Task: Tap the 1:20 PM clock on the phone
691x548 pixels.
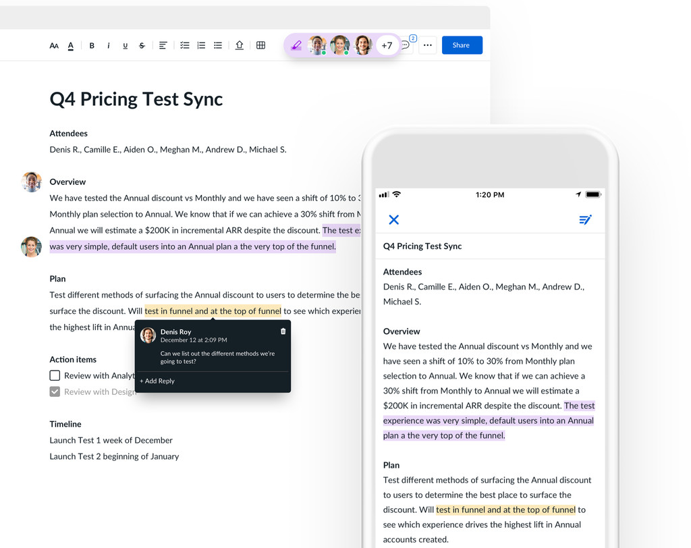Action: pyautogui.click(x=490, y=194)
